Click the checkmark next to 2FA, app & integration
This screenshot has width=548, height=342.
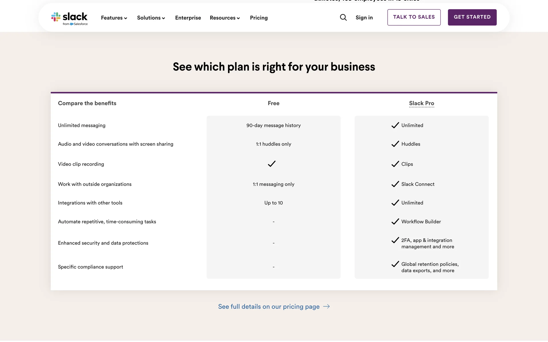click(395, 240)
